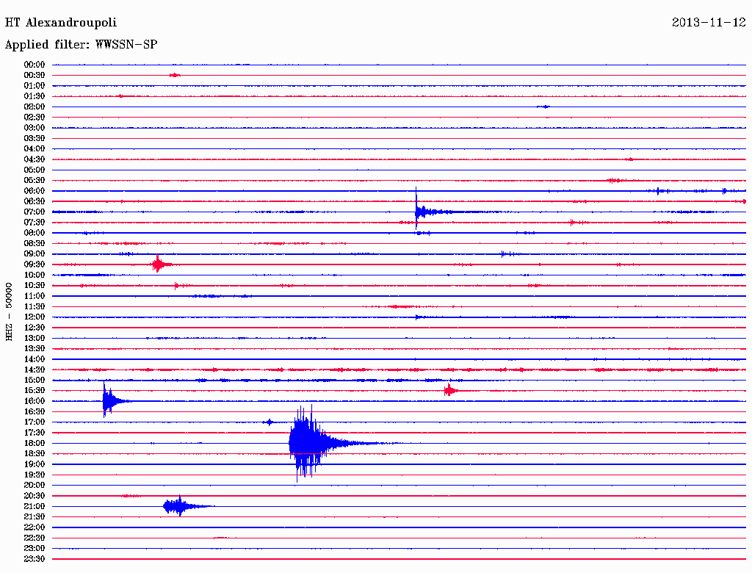The width and height of the screenshot is (752, 573).
Task: Click the small red event on 05:30 trace
Action: (615, 181)
